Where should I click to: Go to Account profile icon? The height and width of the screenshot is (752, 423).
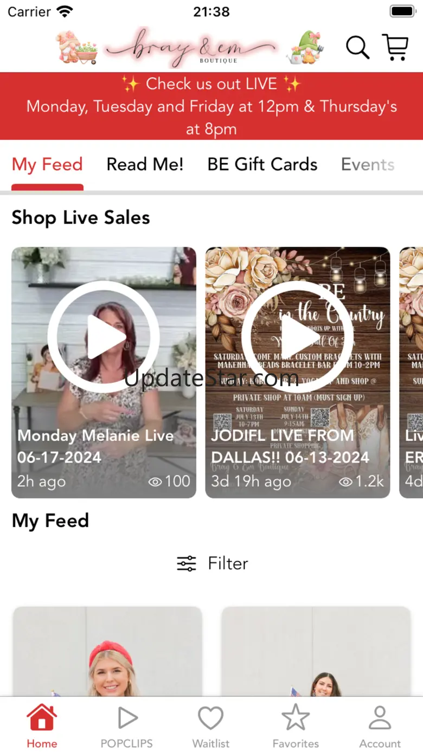point(380,718)
